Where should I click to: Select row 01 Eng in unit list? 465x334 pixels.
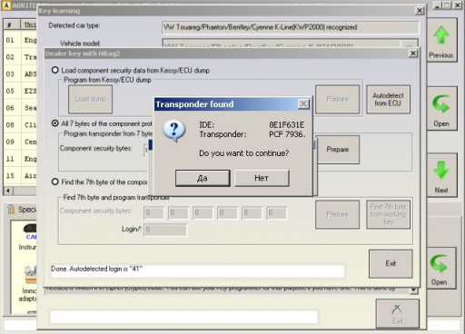(20, 40)
